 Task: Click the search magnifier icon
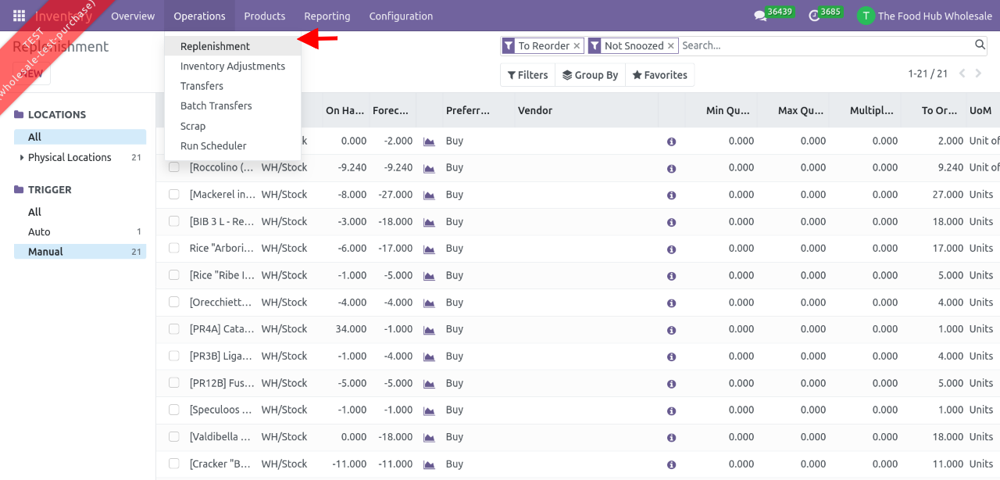(x=980, y=45)
